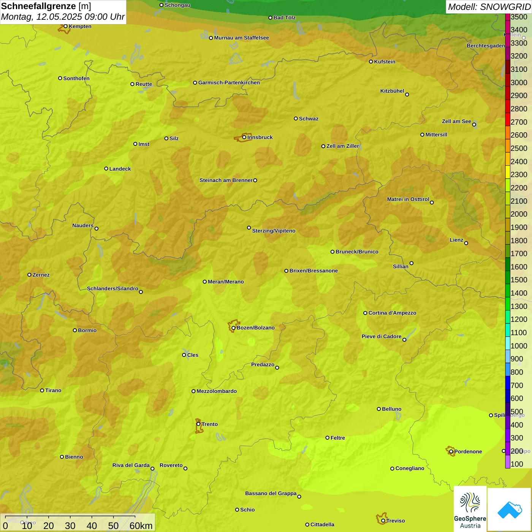Click the 2000 legend value

tap(519, 214)
